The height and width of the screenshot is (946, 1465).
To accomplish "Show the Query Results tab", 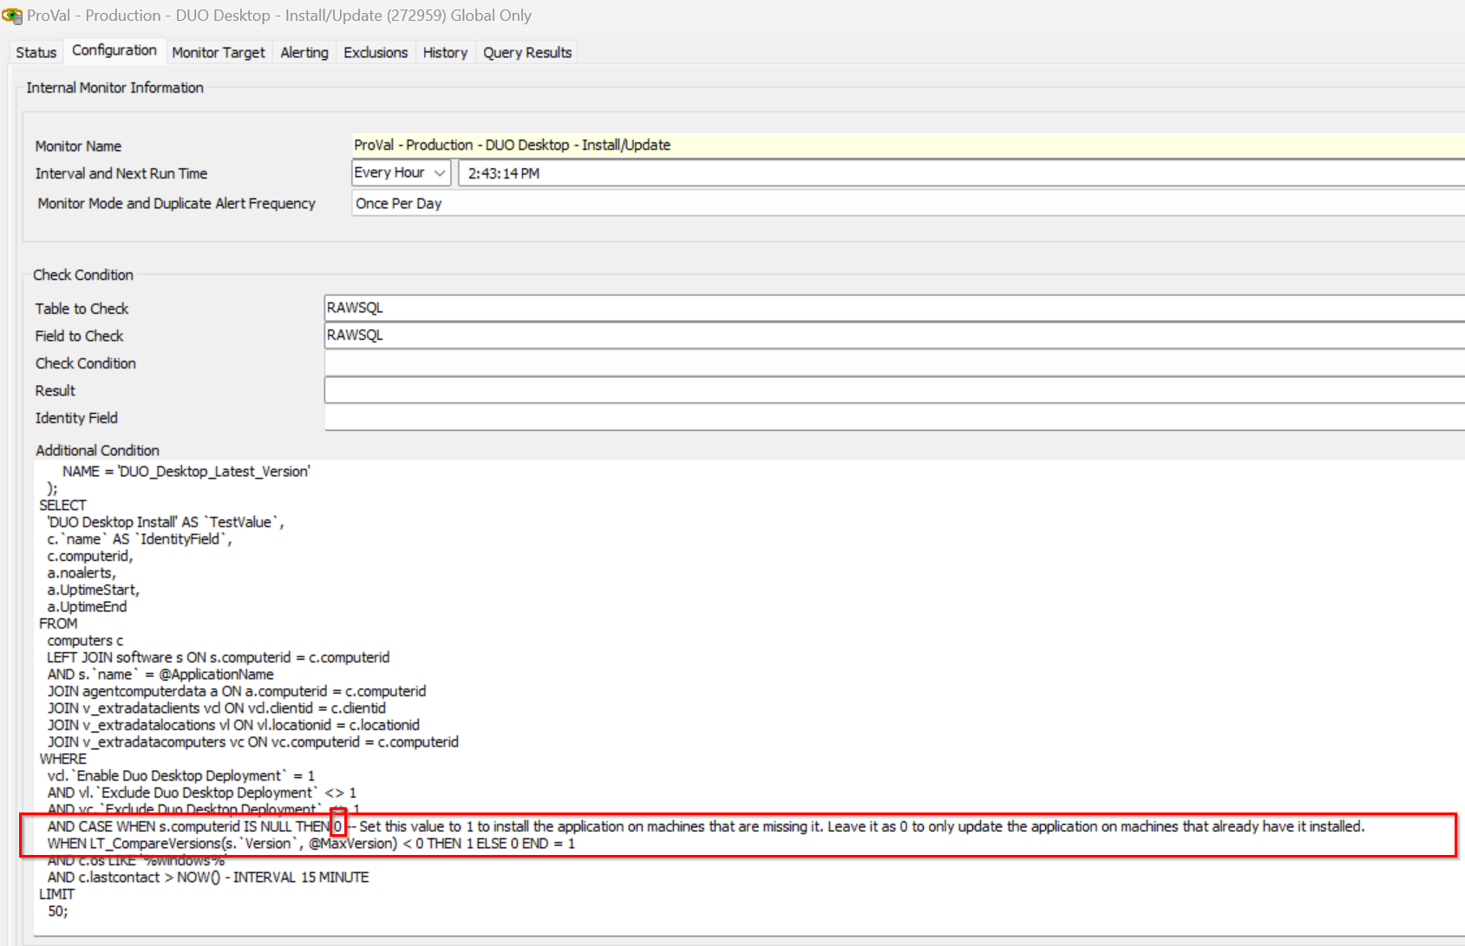I will [527, 52].
